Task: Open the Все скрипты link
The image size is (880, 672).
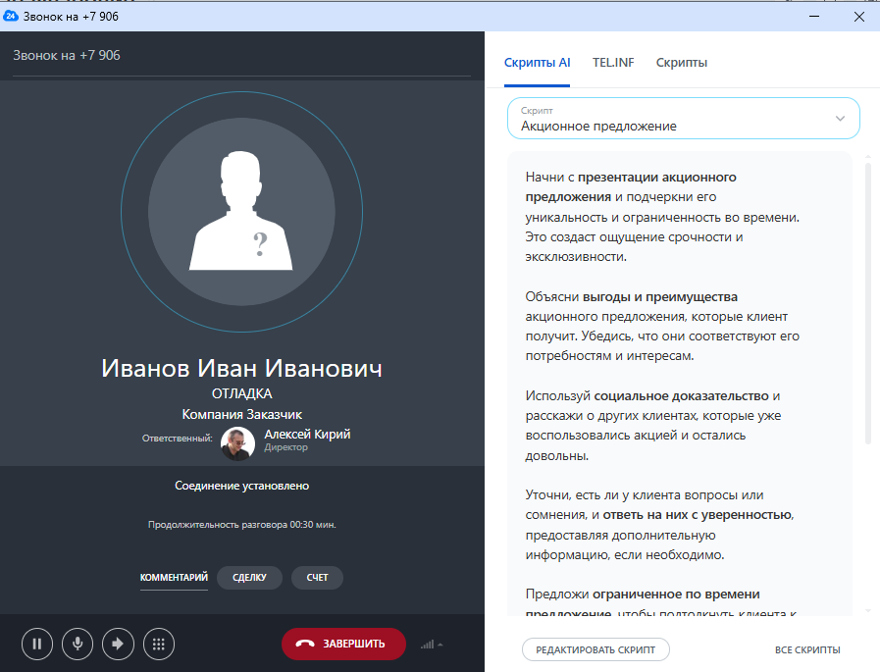Action: (x=806, y=649)
